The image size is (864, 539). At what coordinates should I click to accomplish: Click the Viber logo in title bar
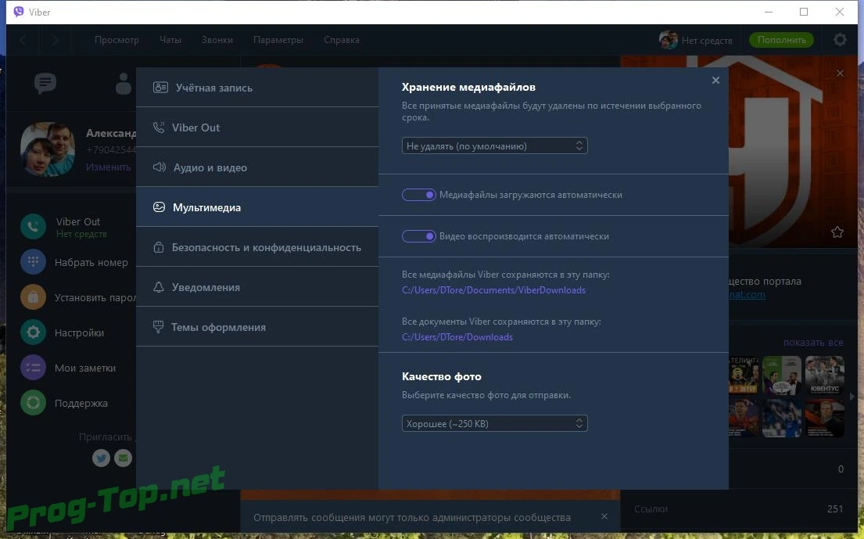coord(19,12)
